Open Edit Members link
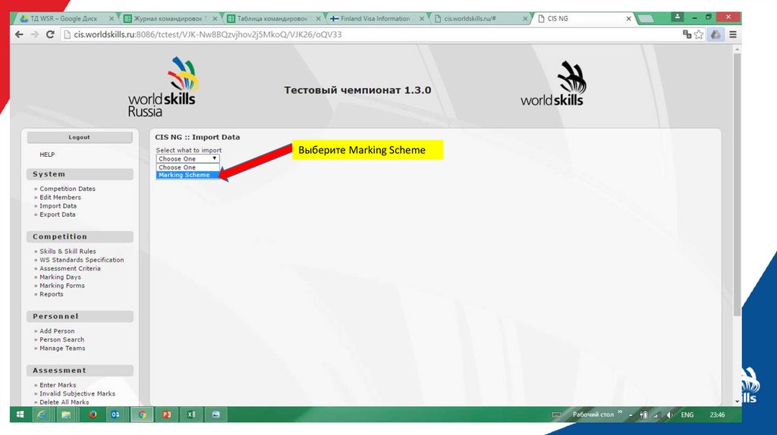The height and width of the screenshot is (435, 777). (60, 197)
